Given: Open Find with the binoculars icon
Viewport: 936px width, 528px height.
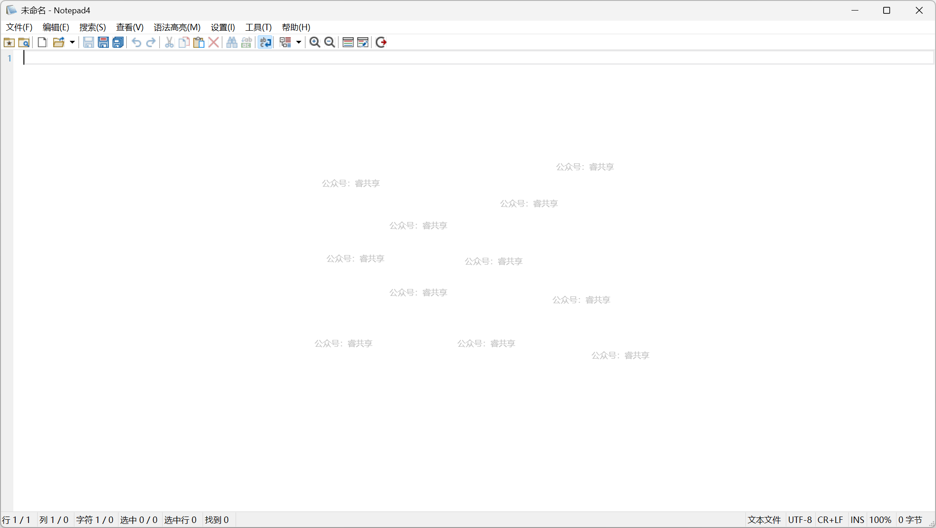Looking at the screenshot, I should (232, 43).
